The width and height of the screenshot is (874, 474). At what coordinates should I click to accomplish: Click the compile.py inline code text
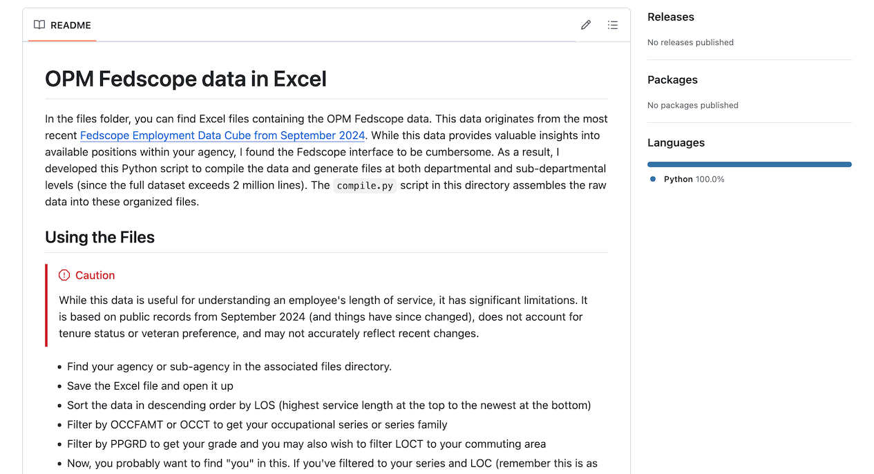[x=365, y=185]
